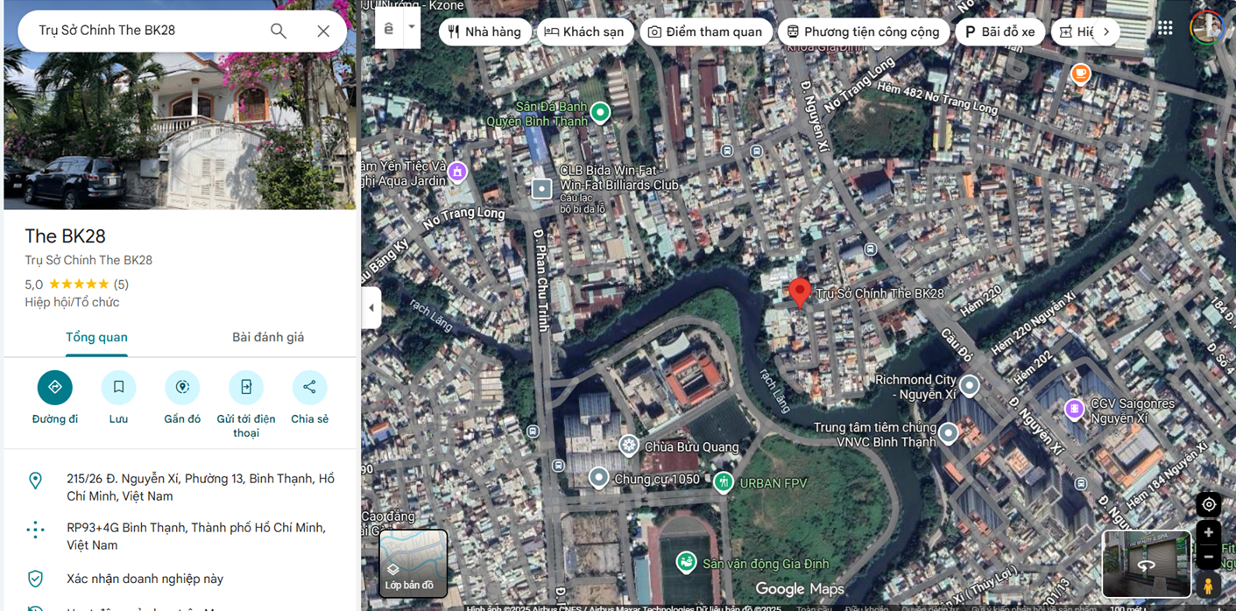Select the Tổng quan tab
The image size is (1236, 611).
pyautogui.click(x=96, y=337)
